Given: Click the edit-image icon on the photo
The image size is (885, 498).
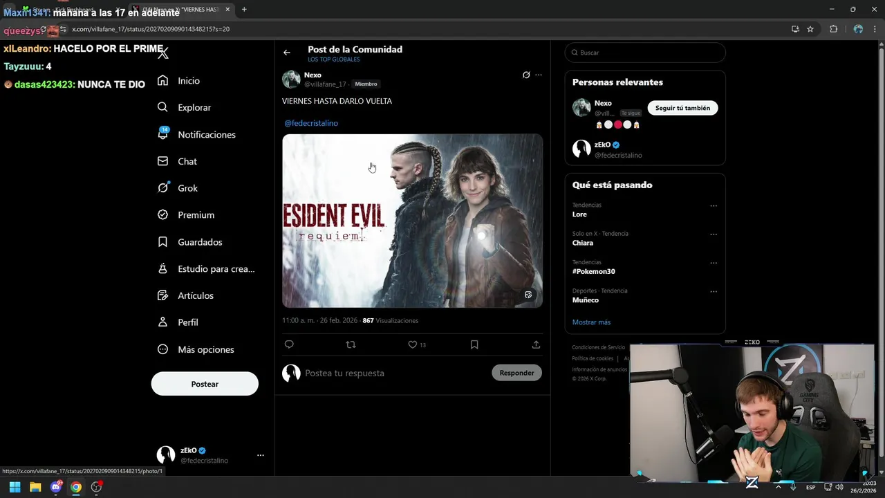Looking at the screenshot, I should pos(528,295).
